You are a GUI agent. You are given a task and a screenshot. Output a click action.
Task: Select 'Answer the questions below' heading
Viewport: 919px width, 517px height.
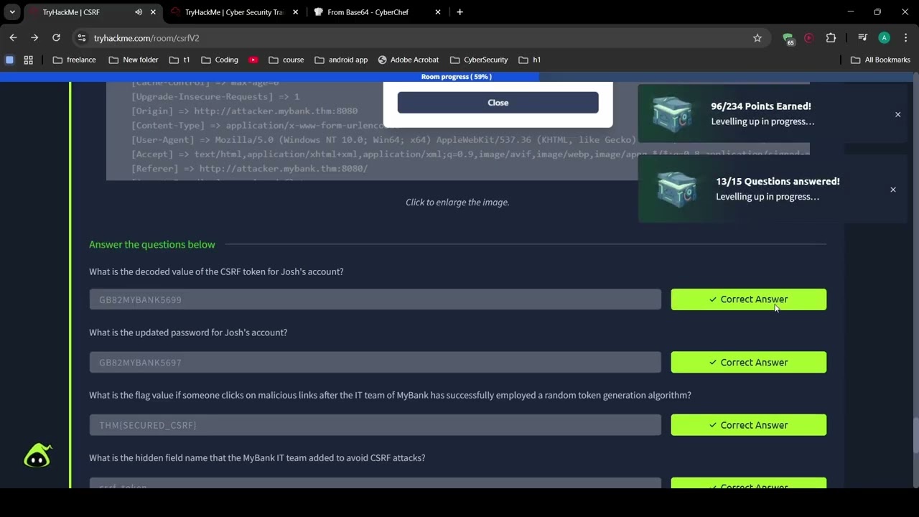[x=152, y=244]
